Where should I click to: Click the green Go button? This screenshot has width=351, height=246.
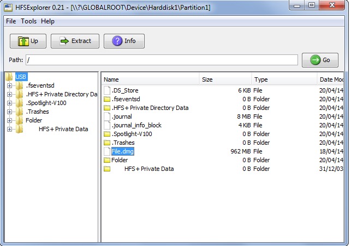[320, 60]
